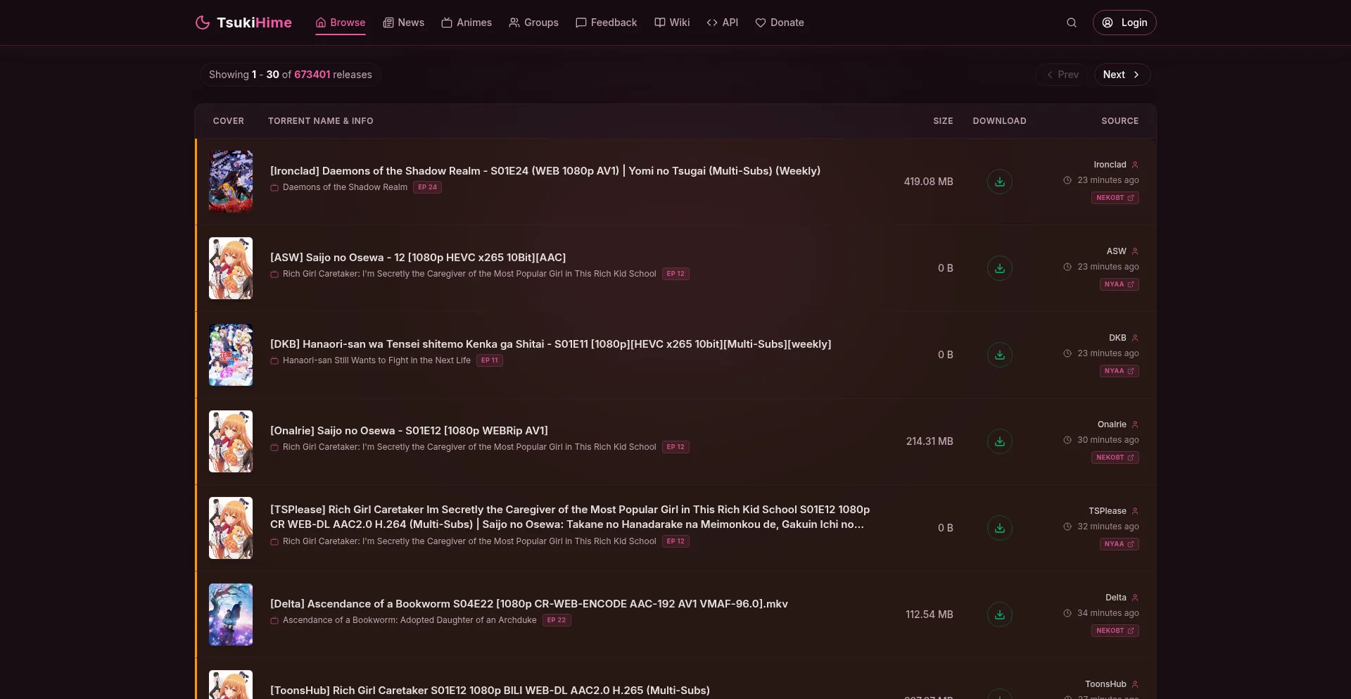Click the user icon beside Onalrie
This screenshot has height=699, width=1351.
pos(1134,424)
